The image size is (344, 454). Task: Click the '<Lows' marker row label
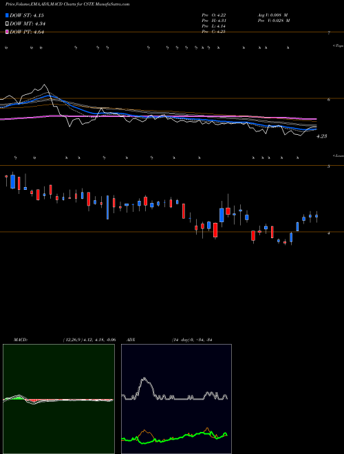pyautogui.click(x=338, y=155)
